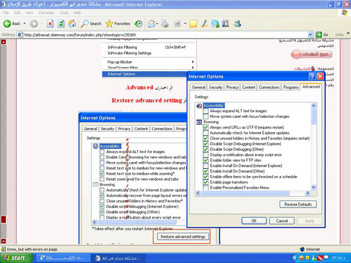Click the Print icon
This screenshot has width=351, height=263.
(x=165, y=23)
